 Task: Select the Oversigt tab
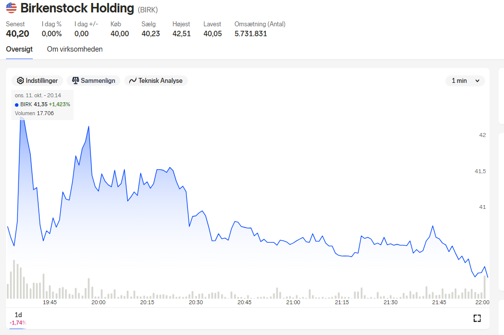[x=19, y=49]
